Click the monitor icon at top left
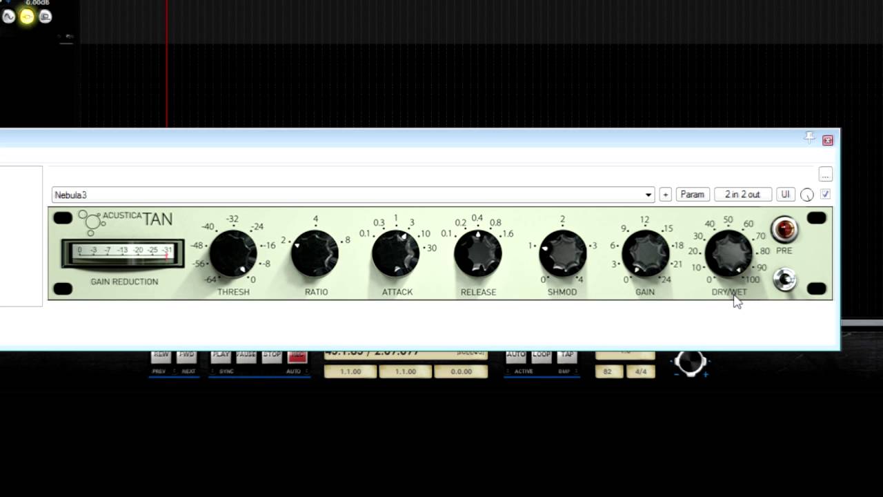Viewport: 883px width, 497px height. tap(46, 17)
